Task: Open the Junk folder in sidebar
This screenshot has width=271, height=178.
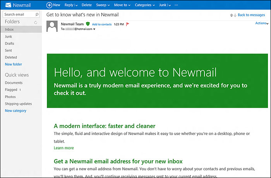Action: [x=9, y=36]
